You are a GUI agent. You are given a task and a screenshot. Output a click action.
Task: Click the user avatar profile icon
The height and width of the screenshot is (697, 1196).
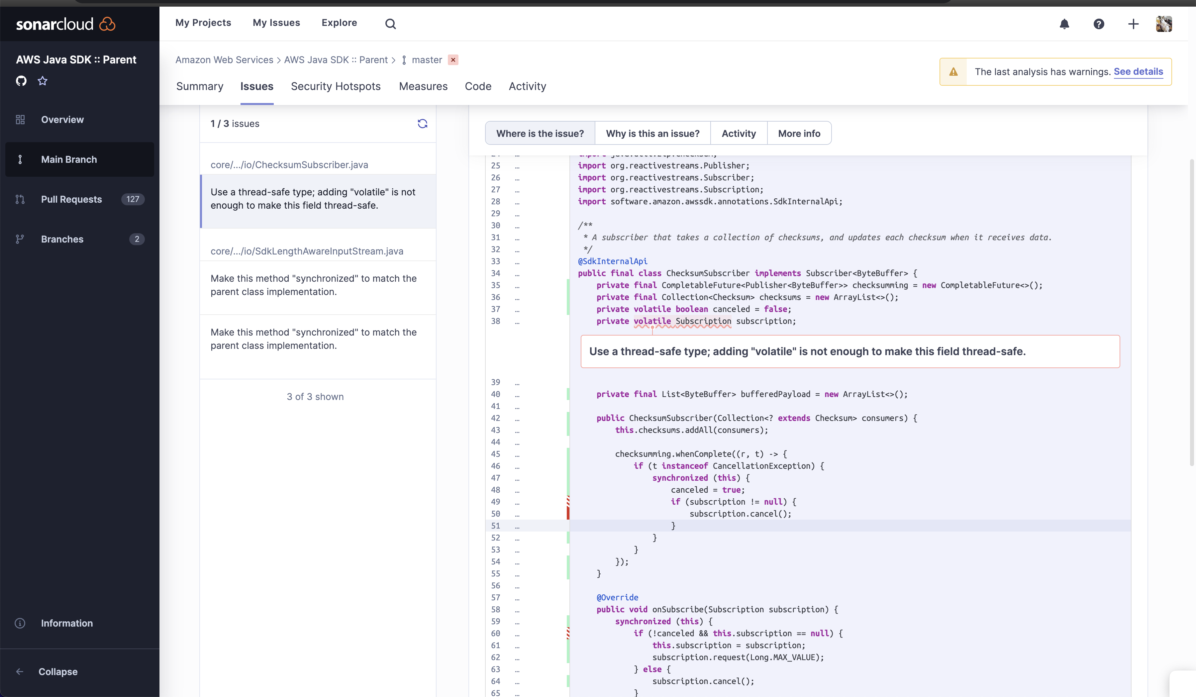(x=1164, y=22)
